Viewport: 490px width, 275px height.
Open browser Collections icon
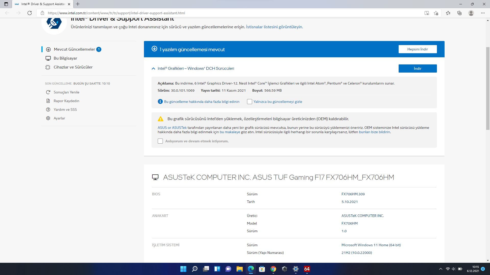pyautogui.click(x=459, y=13)
